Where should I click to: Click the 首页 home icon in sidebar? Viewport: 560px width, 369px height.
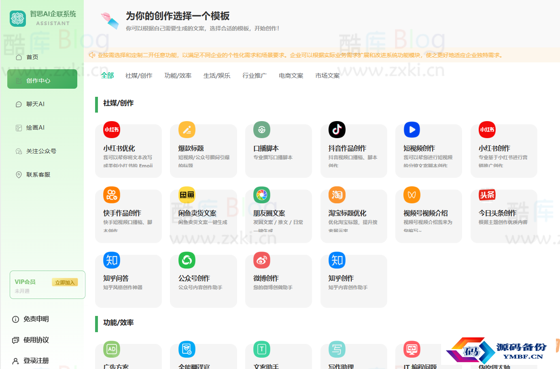point(19,57)
